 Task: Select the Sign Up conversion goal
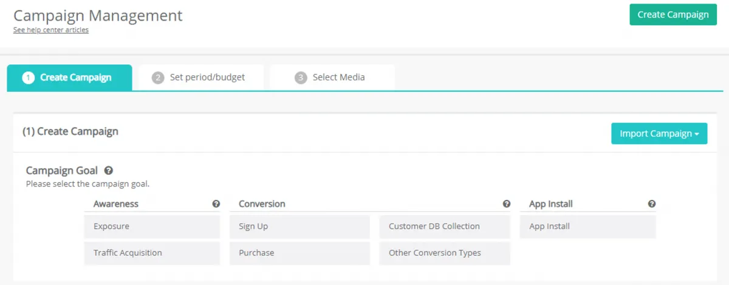point(299,227)
